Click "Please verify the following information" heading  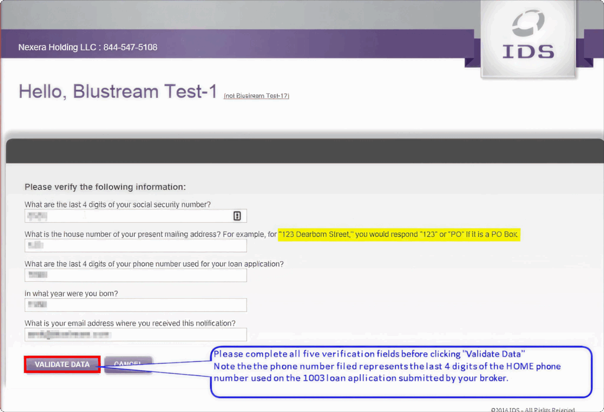[105, 187]
